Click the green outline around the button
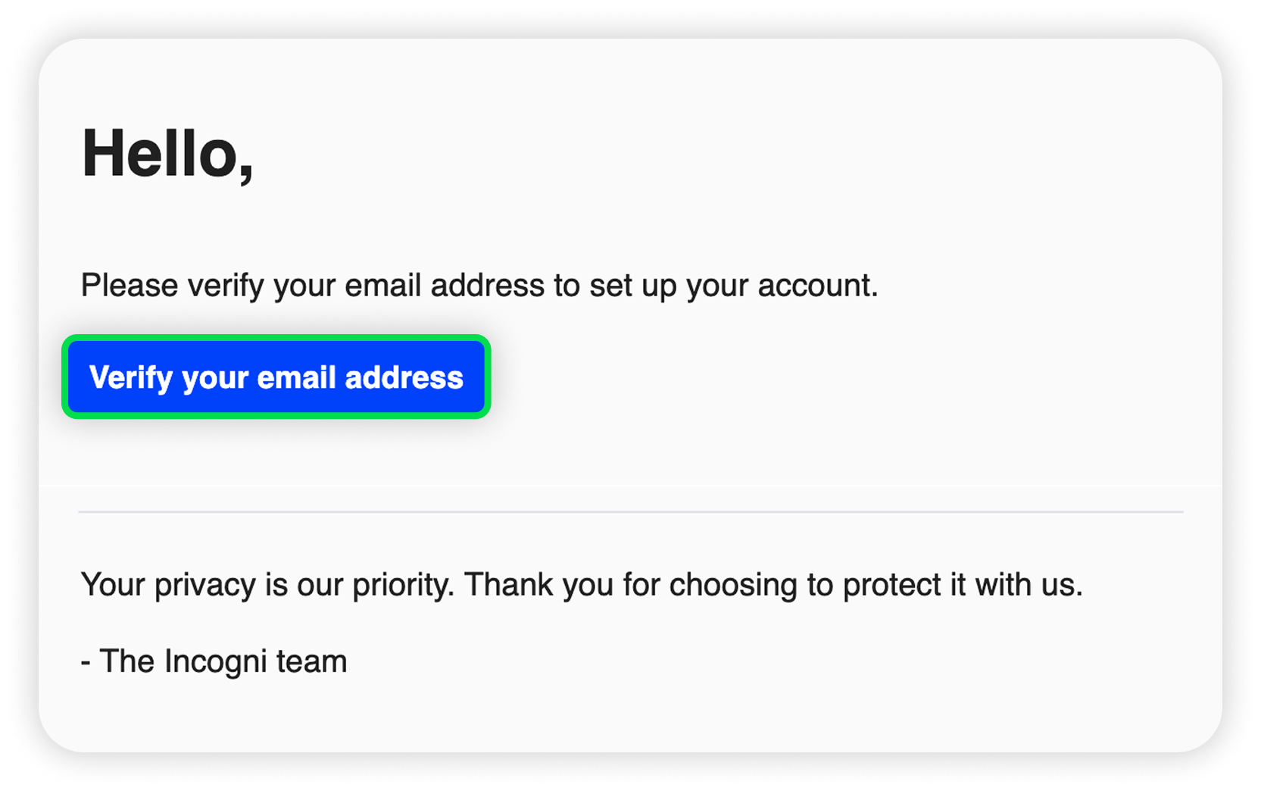 [276, 338]
